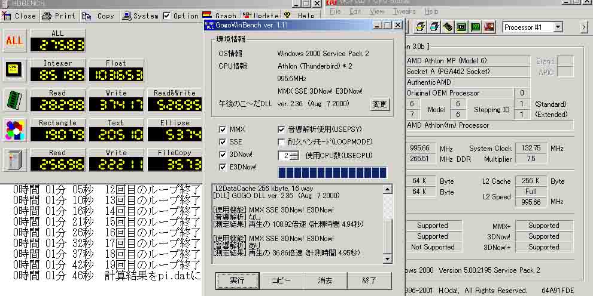Open Help menu in WCPUID
Viewport: 593px width, 296px height.
[431, 12]
